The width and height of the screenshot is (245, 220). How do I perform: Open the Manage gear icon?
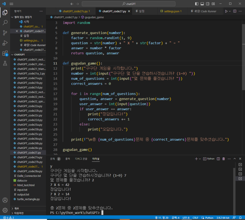click(x=5, y=210)
